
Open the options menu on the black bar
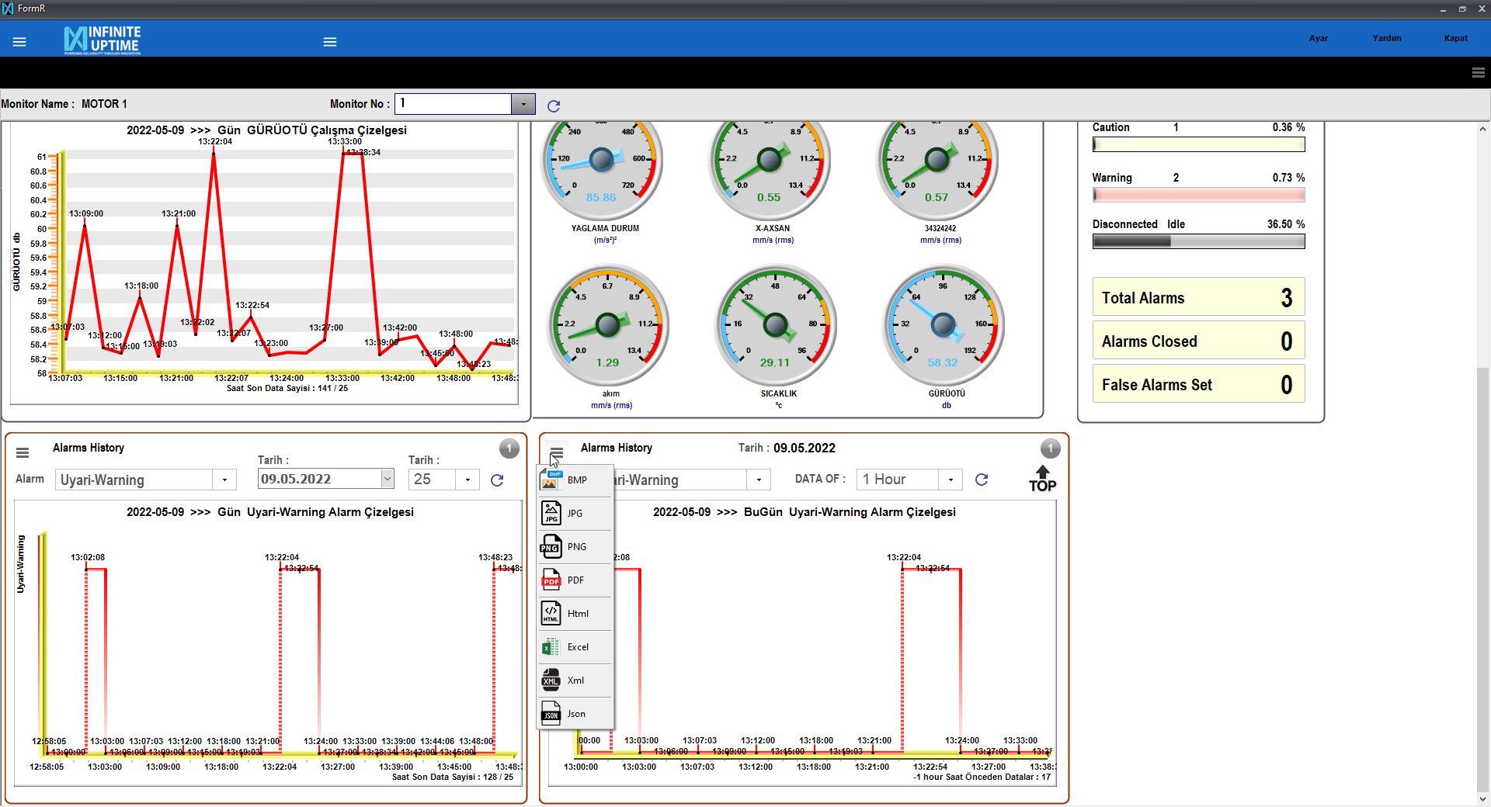[x=1478, y=72]
